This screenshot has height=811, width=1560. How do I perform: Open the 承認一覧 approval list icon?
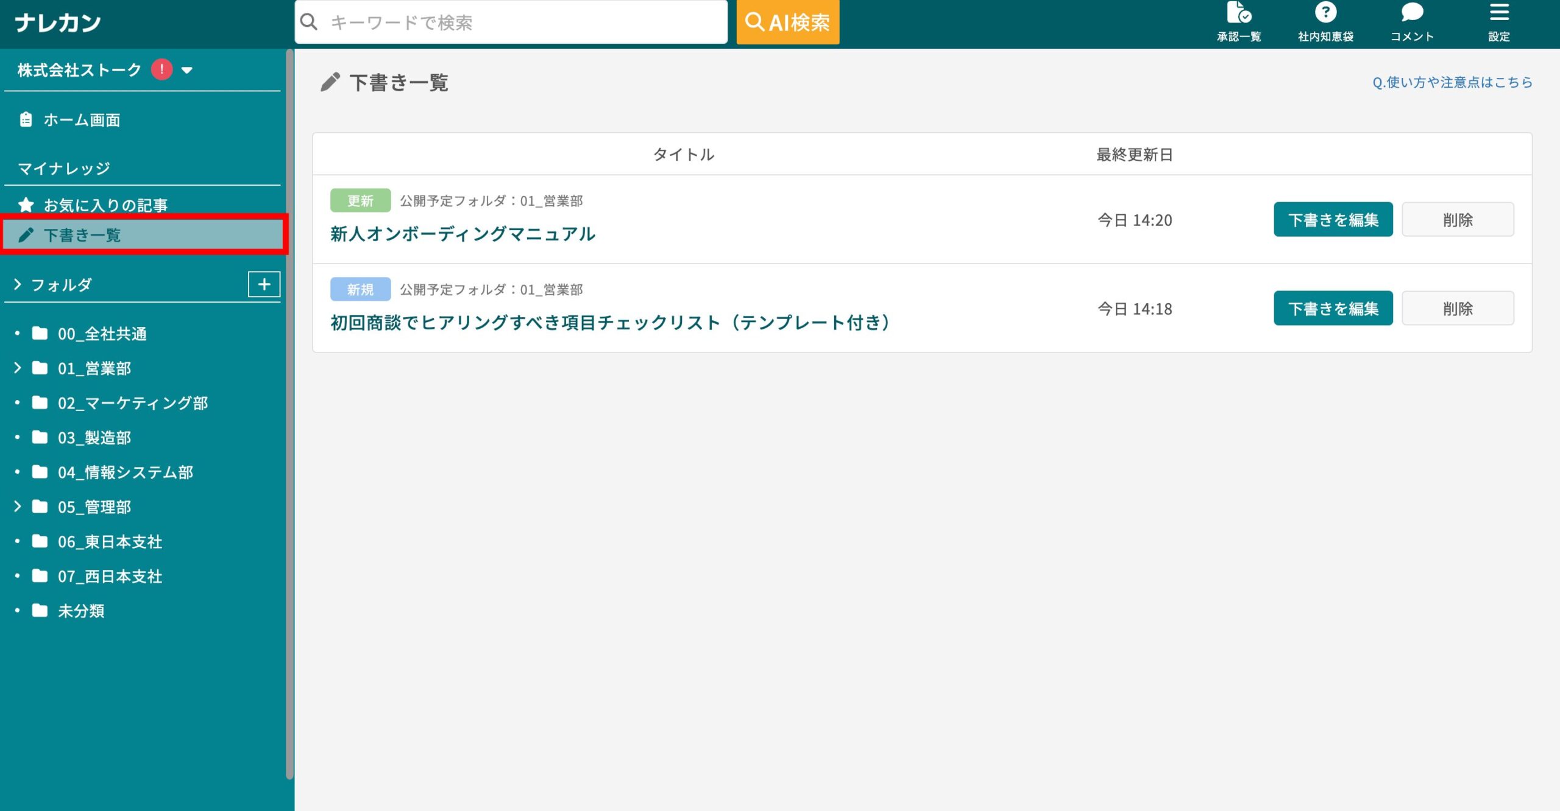tap(1239, 12)
